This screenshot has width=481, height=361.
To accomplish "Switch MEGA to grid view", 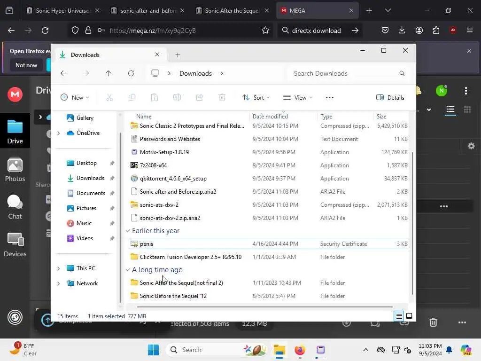I will tap(467, 110).
